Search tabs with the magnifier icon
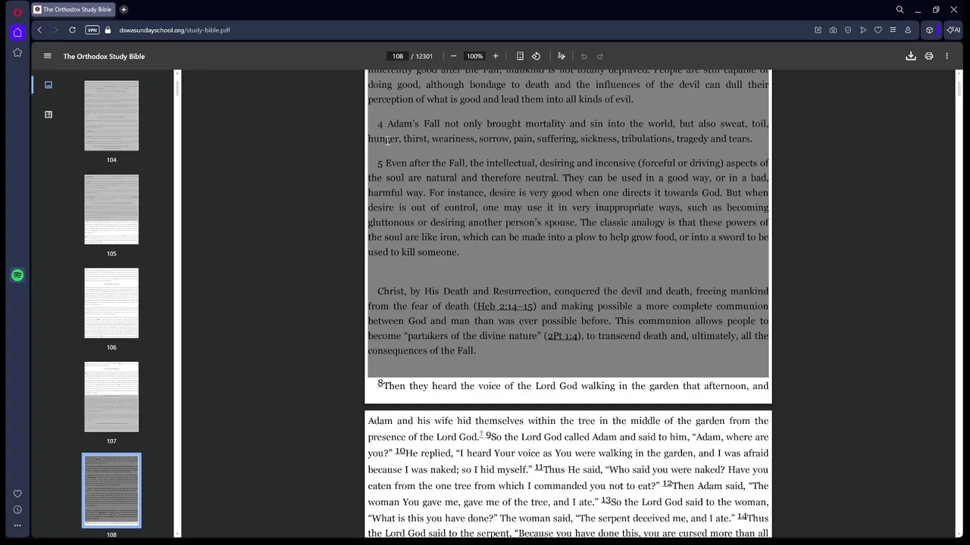 (x=900, y=10)
